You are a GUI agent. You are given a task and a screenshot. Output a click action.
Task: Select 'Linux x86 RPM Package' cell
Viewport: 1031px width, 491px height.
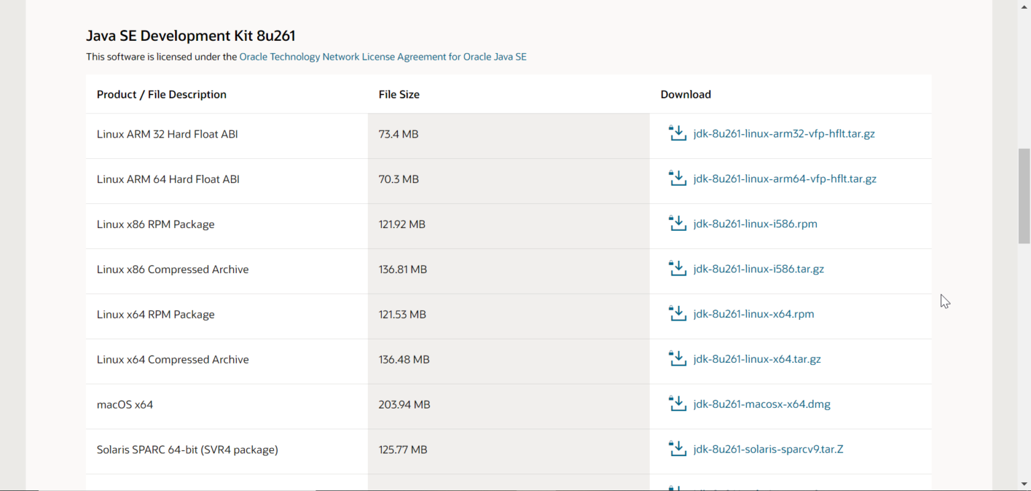pos(227,226)
